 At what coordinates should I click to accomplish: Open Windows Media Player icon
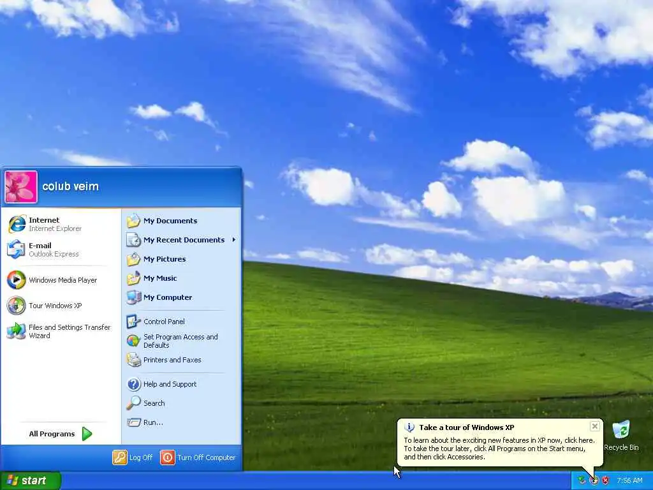[x=17, y=280]
